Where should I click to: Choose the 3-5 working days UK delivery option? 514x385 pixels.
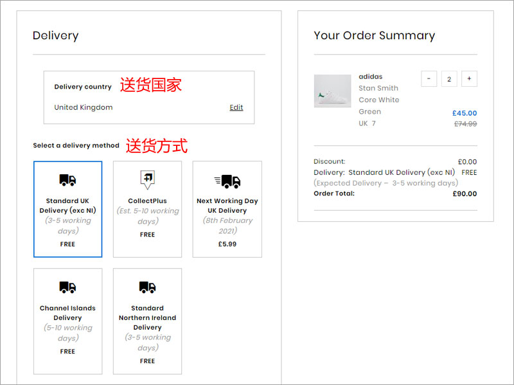tap(67, 210)
